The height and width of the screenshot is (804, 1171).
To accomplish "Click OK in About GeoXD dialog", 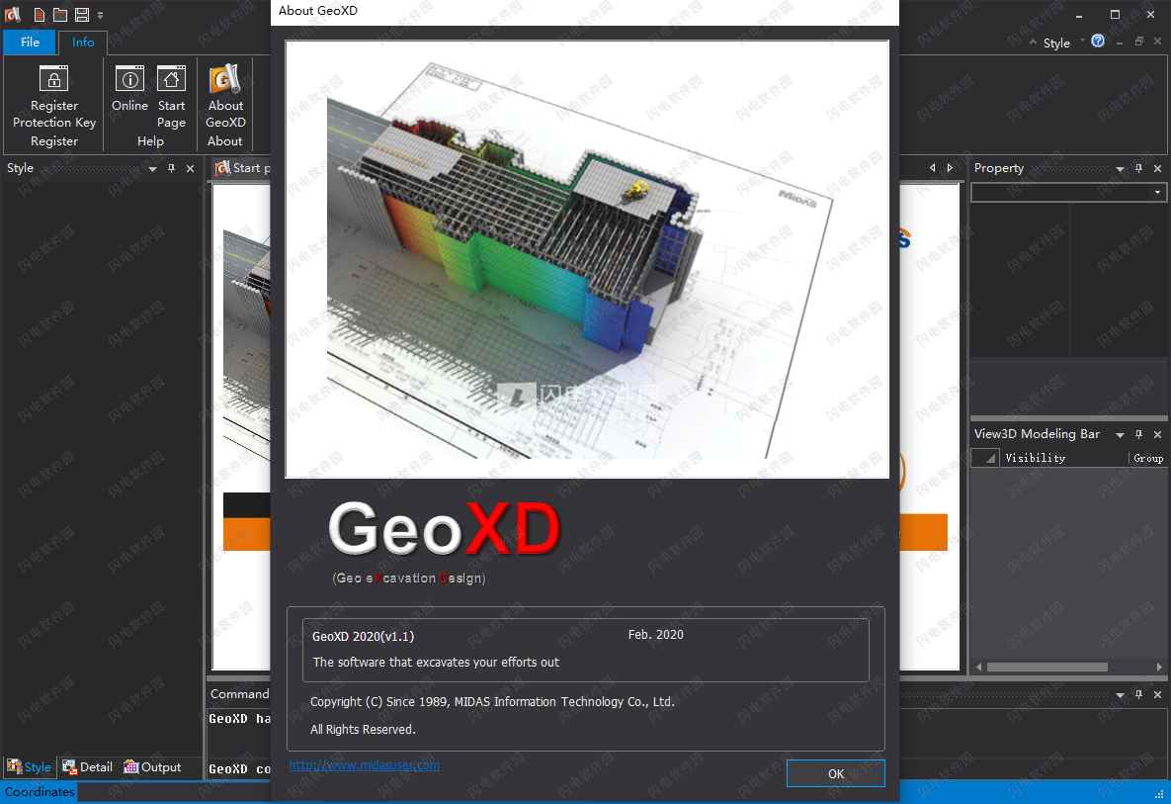I will 836,773.
